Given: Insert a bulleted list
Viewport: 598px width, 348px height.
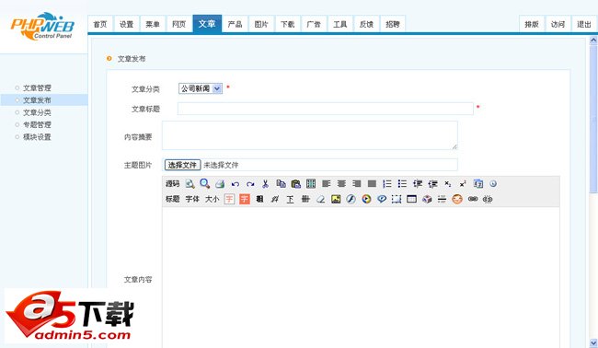Looking at the screenshot, I should tap(402, 184).
